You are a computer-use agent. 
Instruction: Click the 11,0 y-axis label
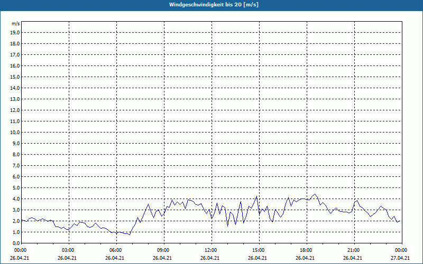coord(15,121)
